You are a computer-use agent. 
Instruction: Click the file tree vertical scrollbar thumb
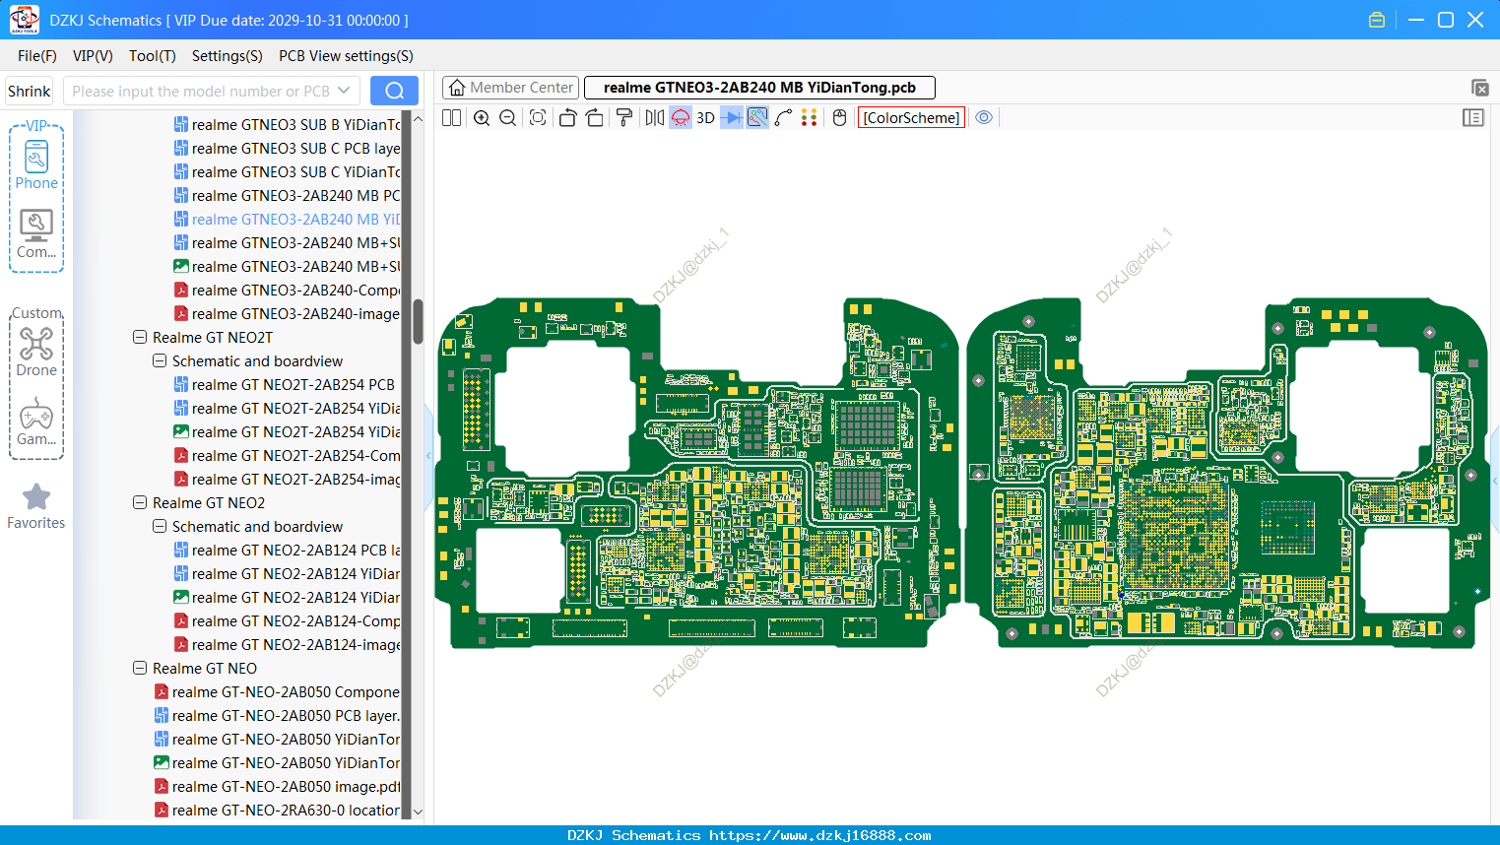(418, 321)
